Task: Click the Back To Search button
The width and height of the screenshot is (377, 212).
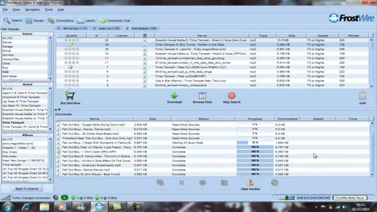Action: click(27, 189)
